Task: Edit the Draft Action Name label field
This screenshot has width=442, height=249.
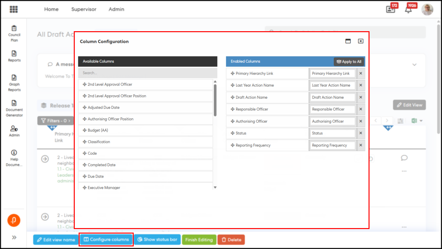Action: tap(332, 97)
